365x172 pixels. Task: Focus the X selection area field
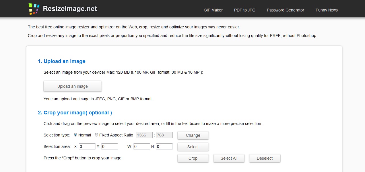pos(87,146)
